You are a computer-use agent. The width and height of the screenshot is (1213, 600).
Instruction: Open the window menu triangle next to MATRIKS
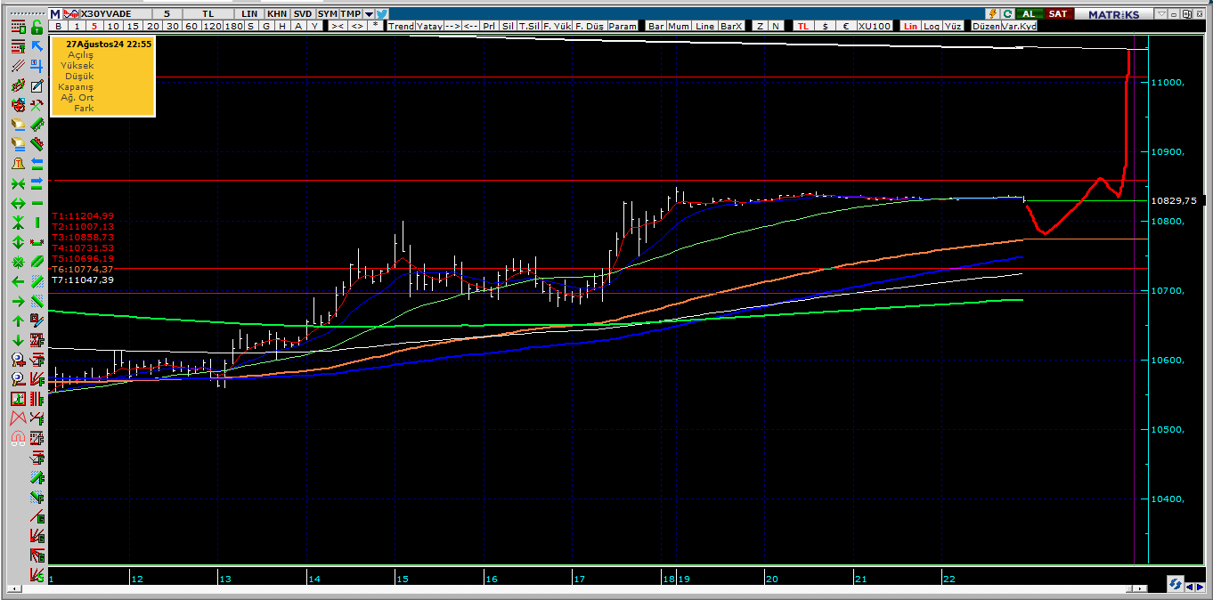point(1160,13)
